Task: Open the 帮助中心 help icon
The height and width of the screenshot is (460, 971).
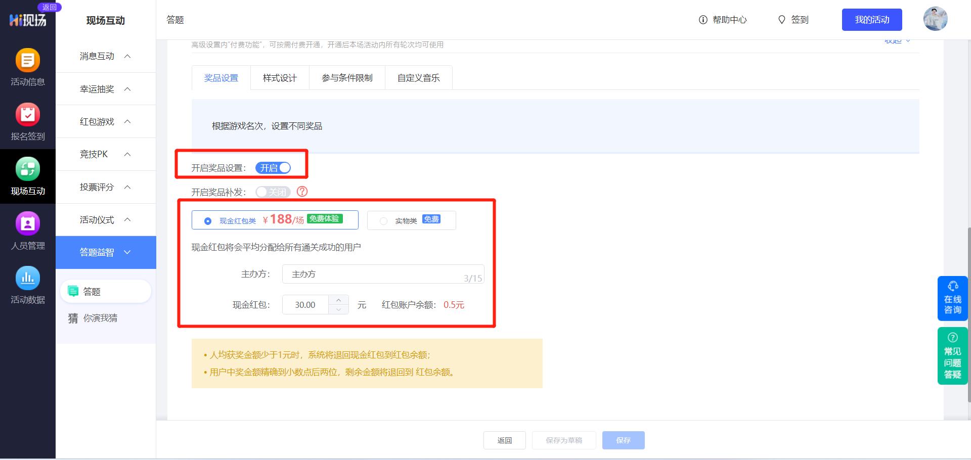Action: coord(702,20)
